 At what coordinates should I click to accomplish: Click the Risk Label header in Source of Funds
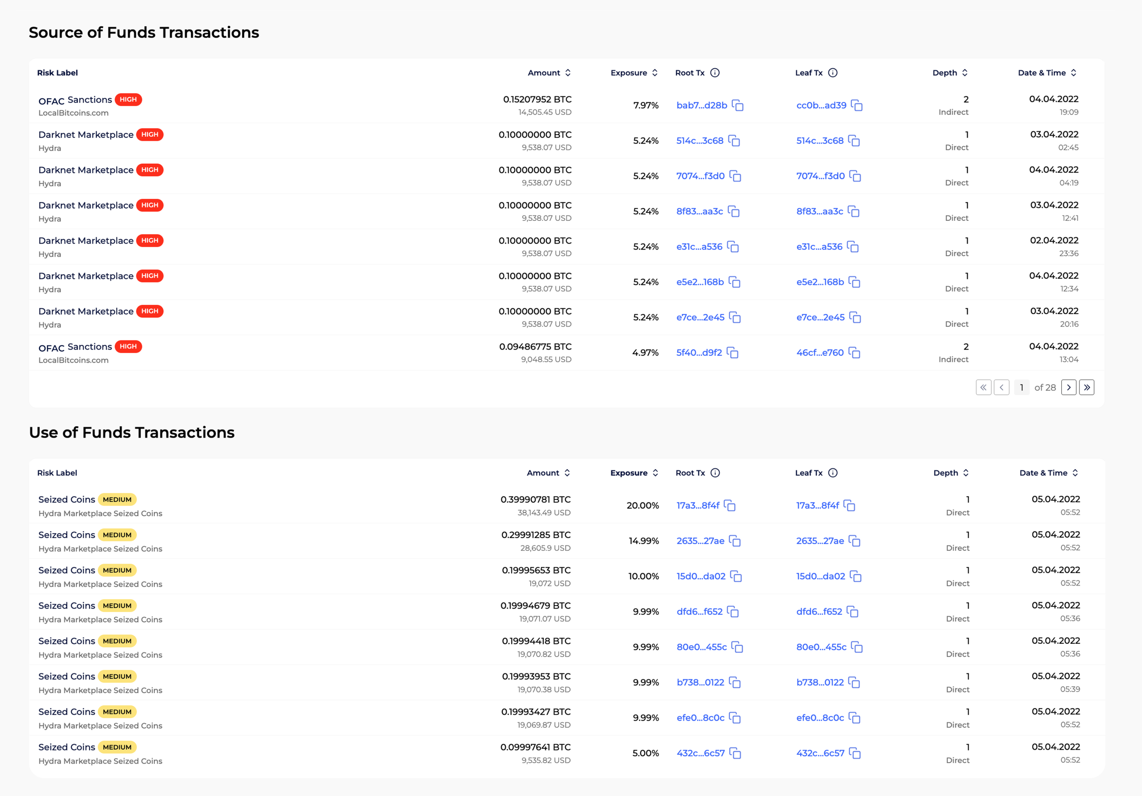click(x=58, y=73)
